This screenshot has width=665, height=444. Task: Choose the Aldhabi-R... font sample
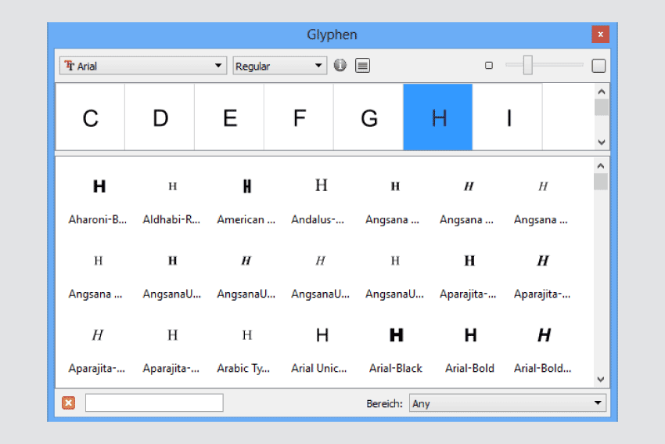[x=172, y=201]
